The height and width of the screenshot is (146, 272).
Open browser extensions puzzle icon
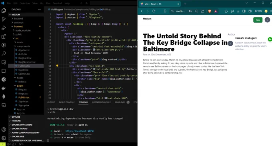tap(226, 11)
